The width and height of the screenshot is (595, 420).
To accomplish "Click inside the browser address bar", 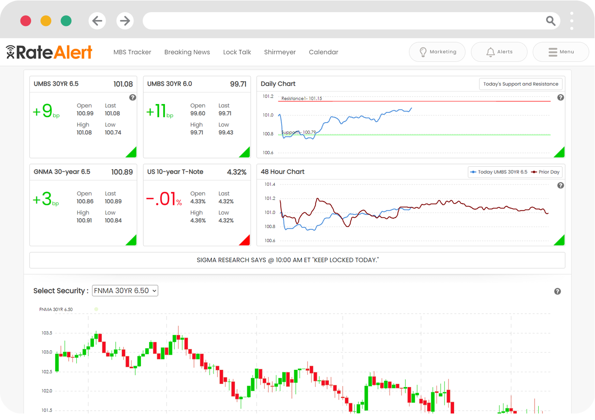I will coord(344,21).
